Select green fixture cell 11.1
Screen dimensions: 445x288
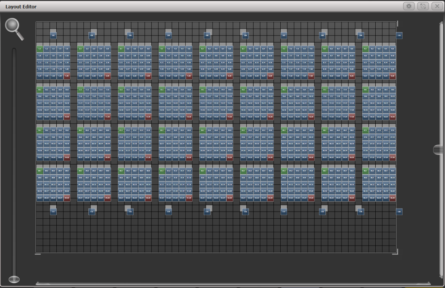[80, 90]
